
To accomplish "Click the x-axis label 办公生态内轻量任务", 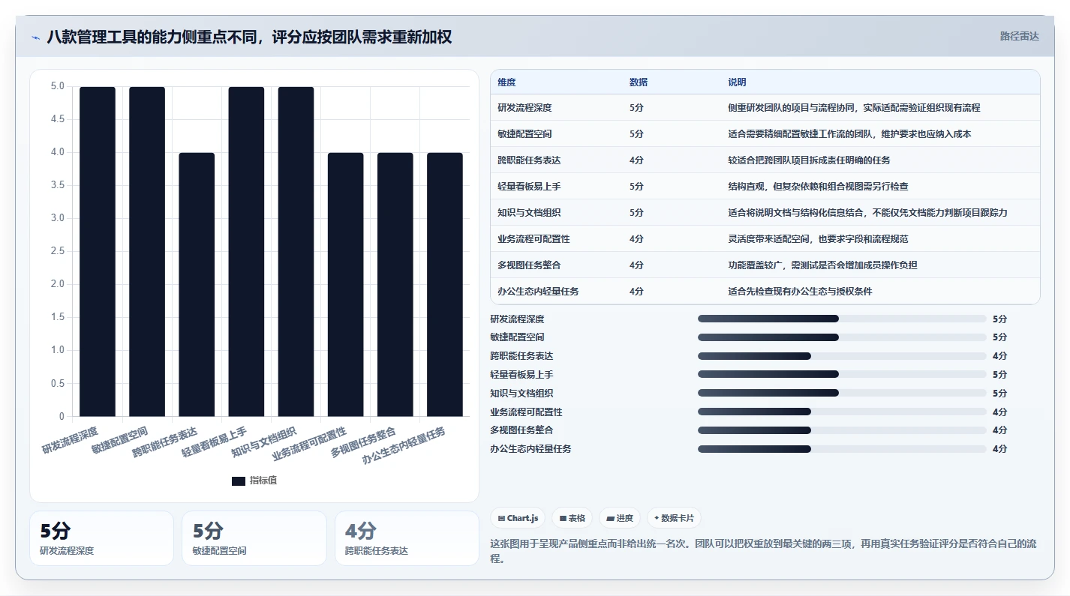I will (404, 446).
